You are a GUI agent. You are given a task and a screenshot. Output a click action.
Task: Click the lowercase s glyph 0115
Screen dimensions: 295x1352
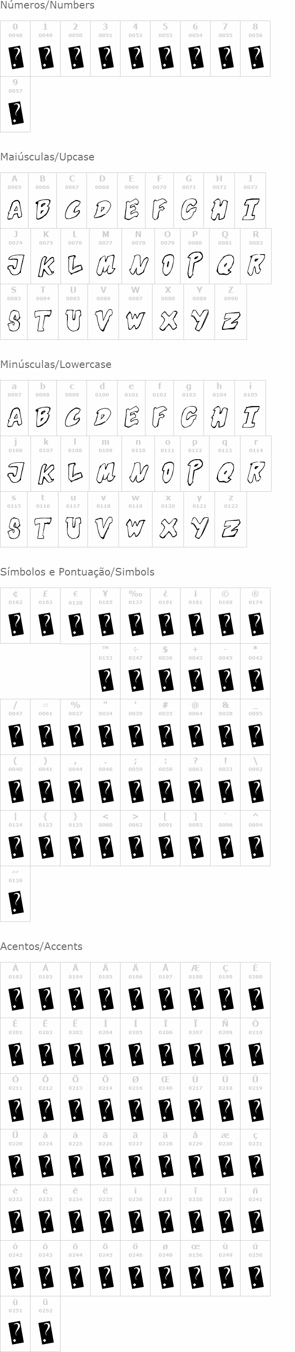[x=14, y=519]
